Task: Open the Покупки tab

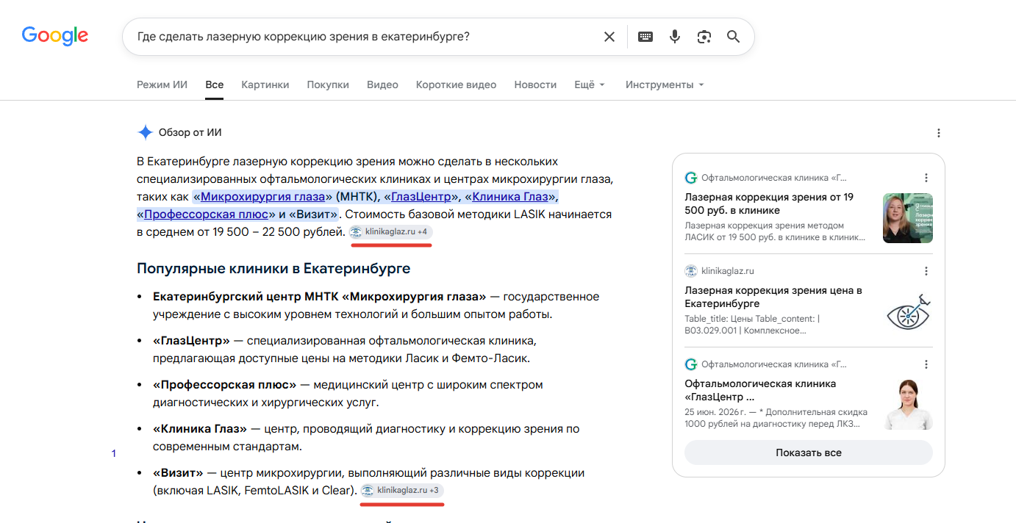Action: click(x=328, y=84)
